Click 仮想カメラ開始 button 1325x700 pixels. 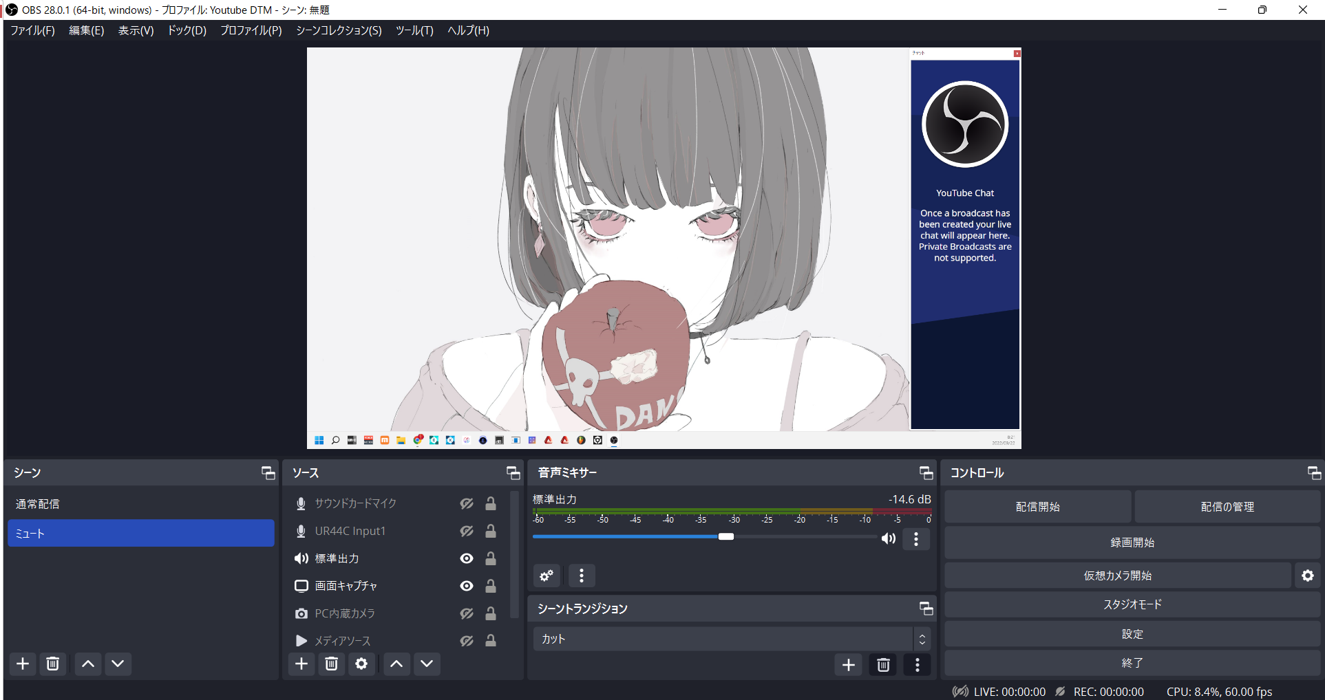coord(1117,576)
